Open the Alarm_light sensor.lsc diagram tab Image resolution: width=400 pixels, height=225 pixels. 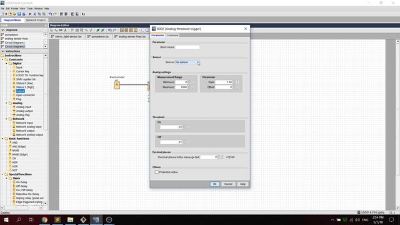(67, 36)
